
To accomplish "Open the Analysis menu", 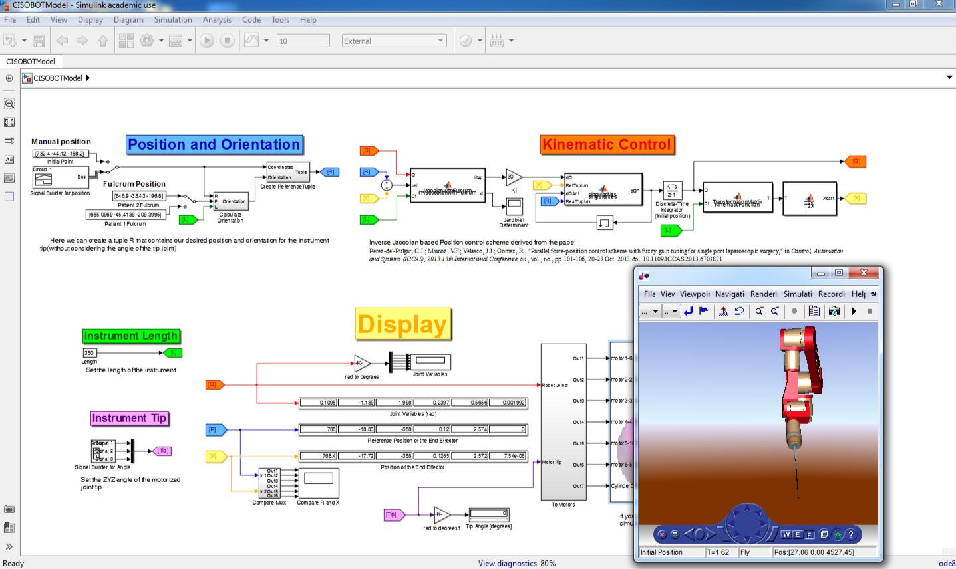I will coord(217,19).
